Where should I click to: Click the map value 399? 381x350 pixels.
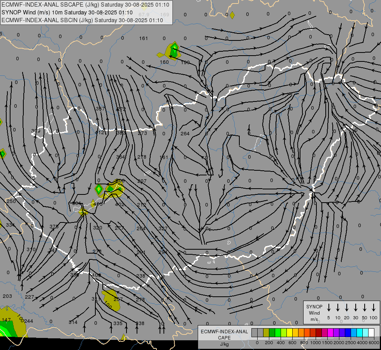click(x=36, y=131)
